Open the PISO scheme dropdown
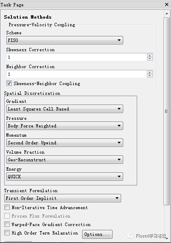This screenshot has height=243, width=171. [65, 40]
